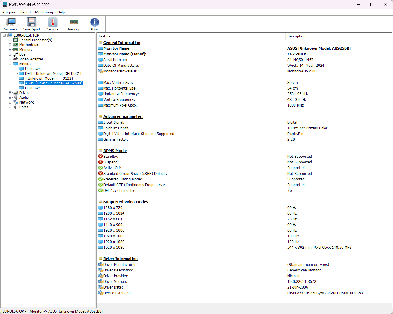
Task: Select the 100 Hz refresh rate value
Action: (x=293, y=236)
